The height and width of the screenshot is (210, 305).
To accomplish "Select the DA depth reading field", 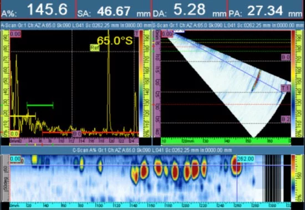I will click(190, 9).
